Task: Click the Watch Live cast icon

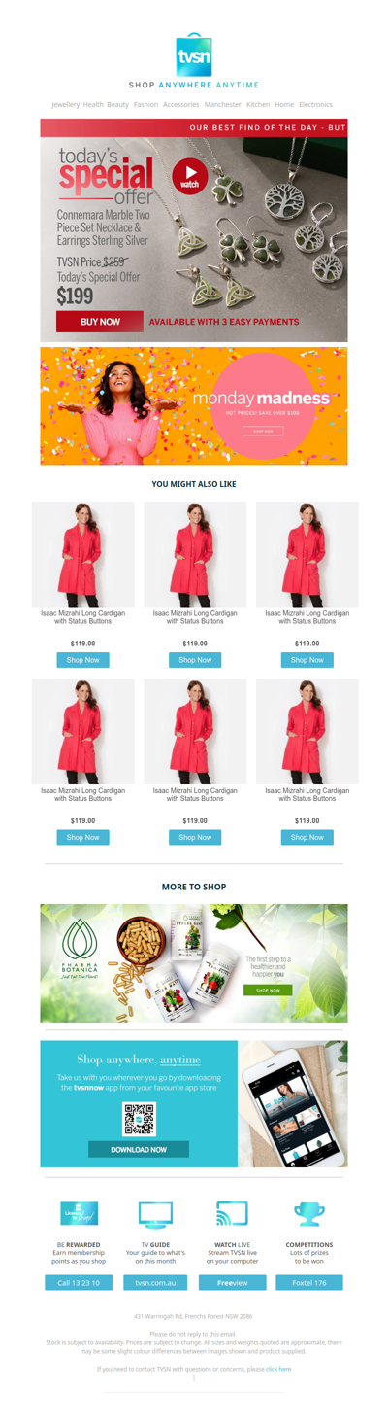Action: 232,1213
